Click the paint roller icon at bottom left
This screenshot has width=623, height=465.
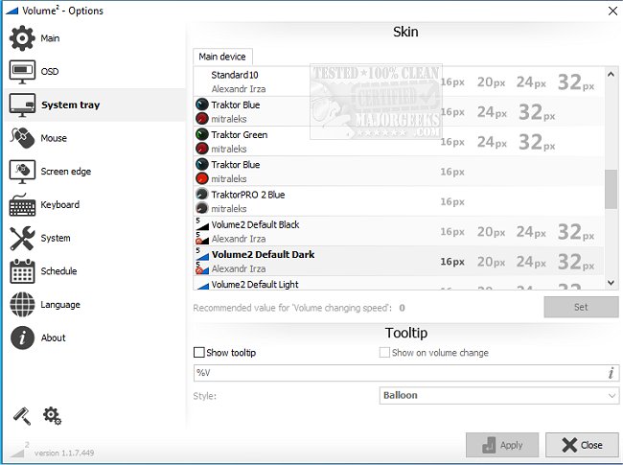click(22, 416)
